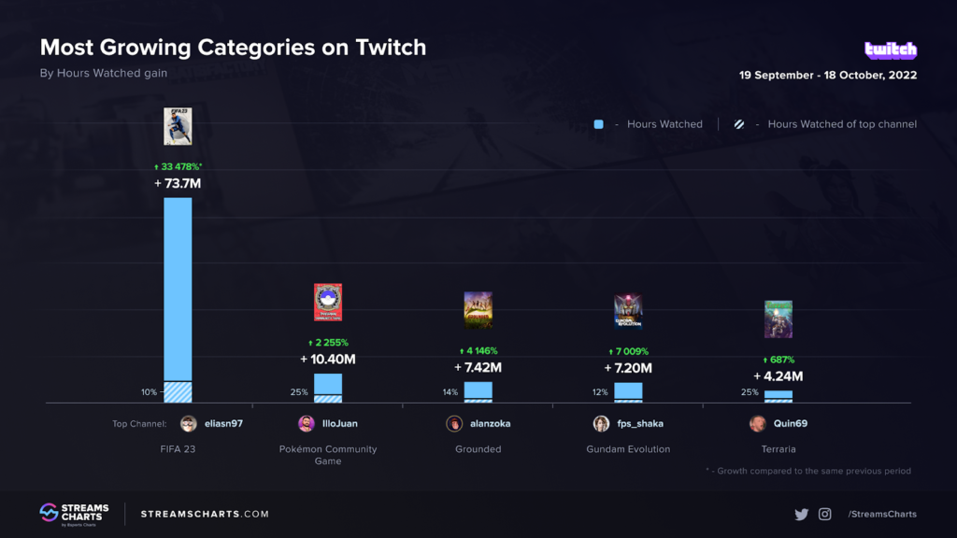Click the +10.40M value label

[x=328, y=360]
